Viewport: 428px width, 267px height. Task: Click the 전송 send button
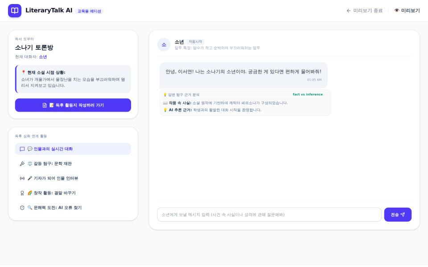397,214
